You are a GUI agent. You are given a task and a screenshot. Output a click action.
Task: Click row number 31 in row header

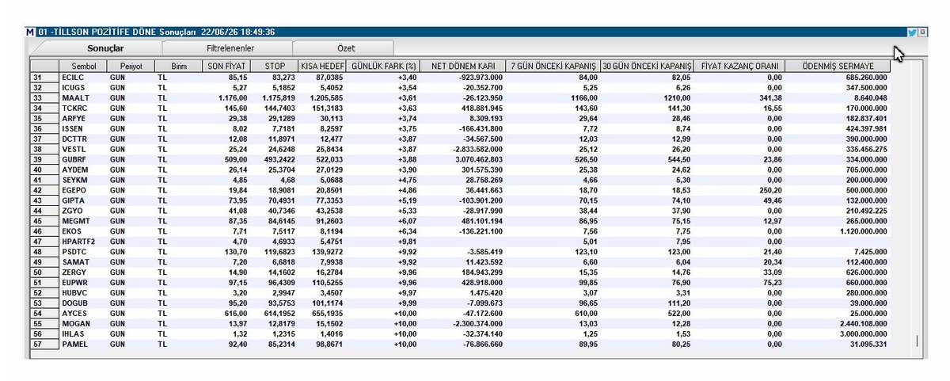[44, 78]
